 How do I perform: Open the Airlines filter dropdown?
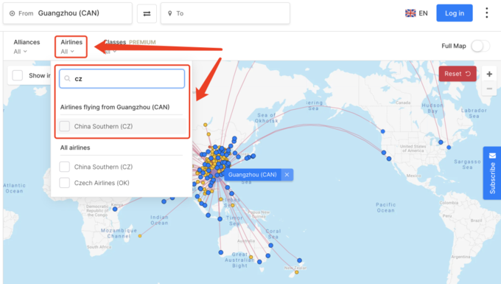click(x=71, y=46)
